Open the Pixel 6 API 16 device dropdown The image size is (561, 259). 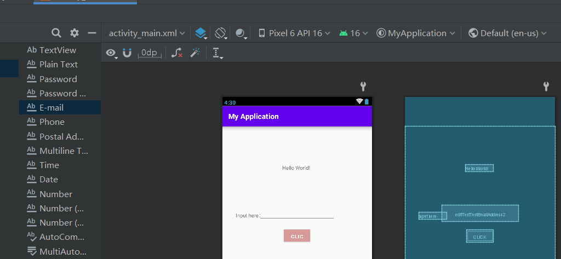(294, 33)
